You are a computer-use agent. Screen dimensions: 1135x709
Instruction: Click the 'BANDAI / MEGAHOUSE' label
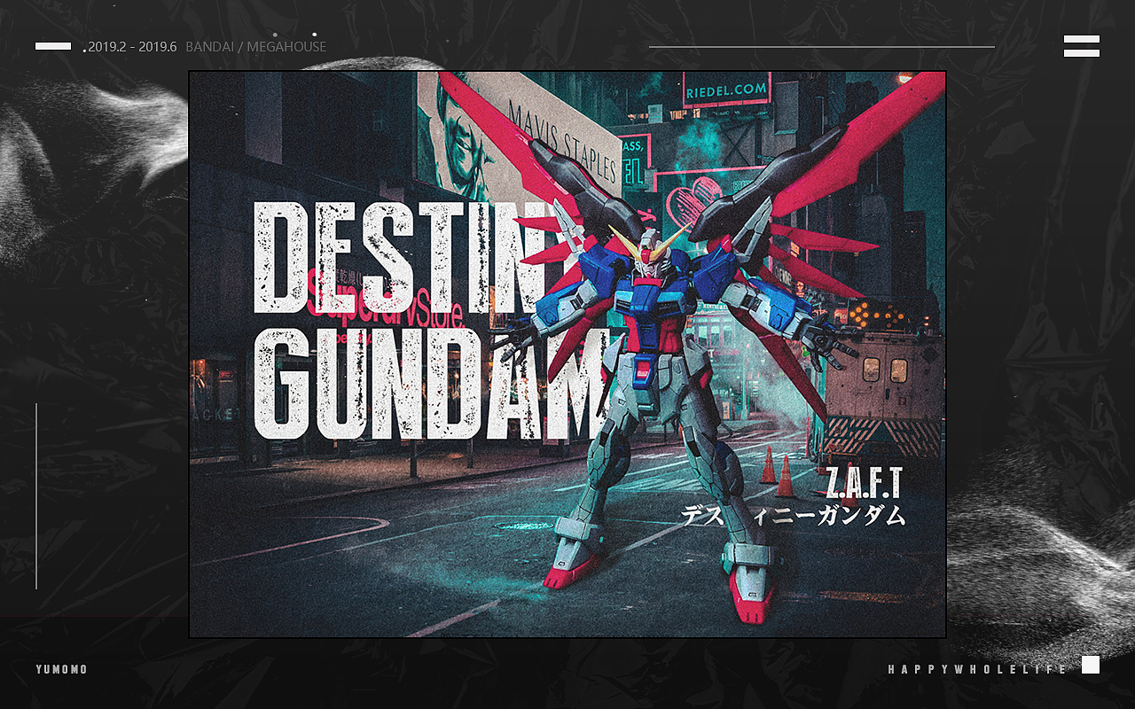click(x=256, y=46)
